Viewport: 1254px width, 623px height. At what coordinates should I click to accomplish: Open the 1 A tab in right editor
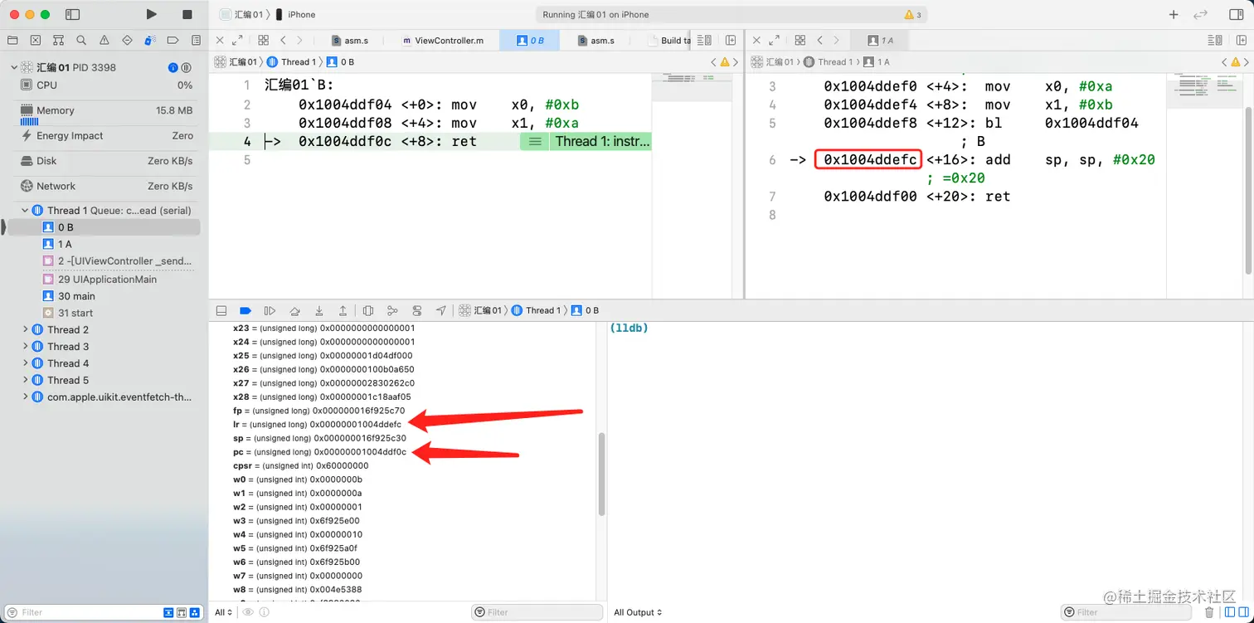pyautogui.click(x=879, y=40)
